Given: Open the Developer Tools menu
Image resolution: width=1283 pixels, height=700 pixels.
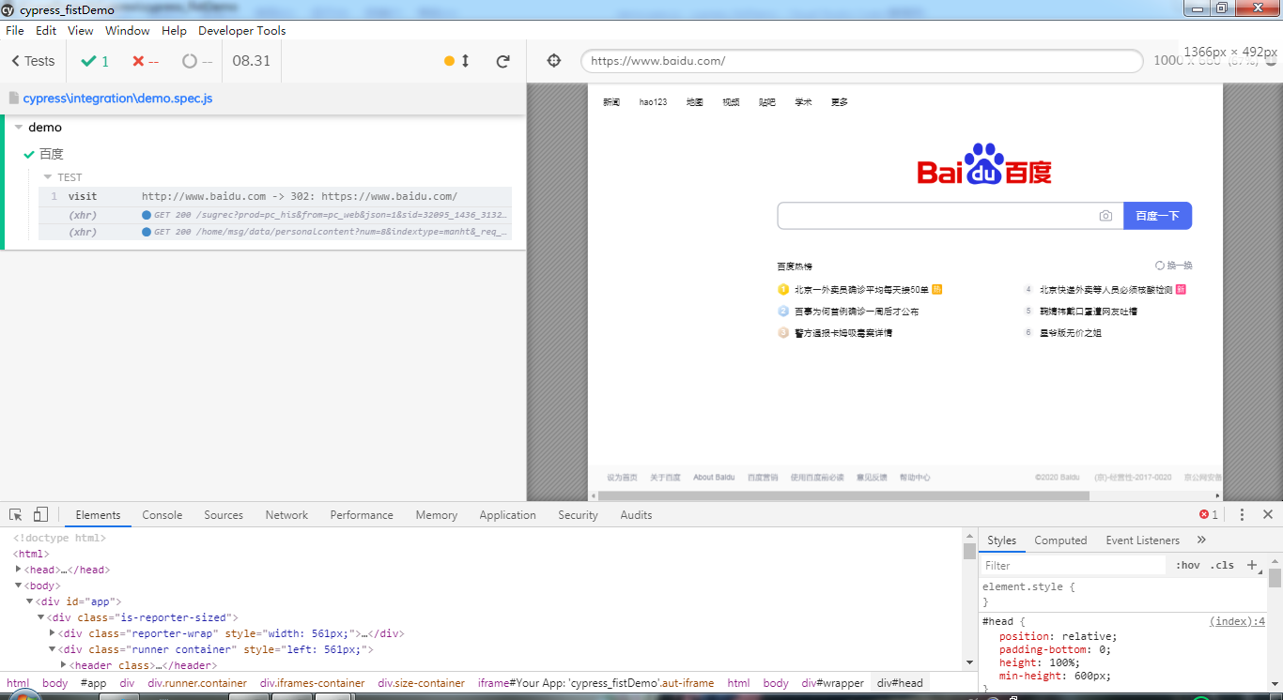Looking at the screenshot, I should click(x=241, y=31).
